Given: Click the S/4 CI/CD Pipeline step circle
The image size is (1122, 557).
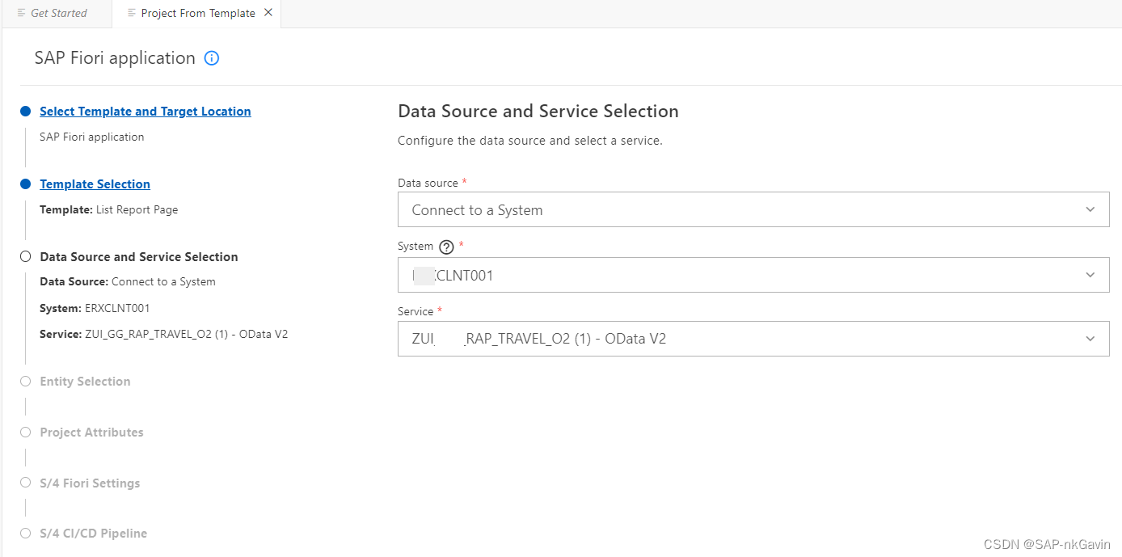Looking at the screenshot, I should [26, 533].
